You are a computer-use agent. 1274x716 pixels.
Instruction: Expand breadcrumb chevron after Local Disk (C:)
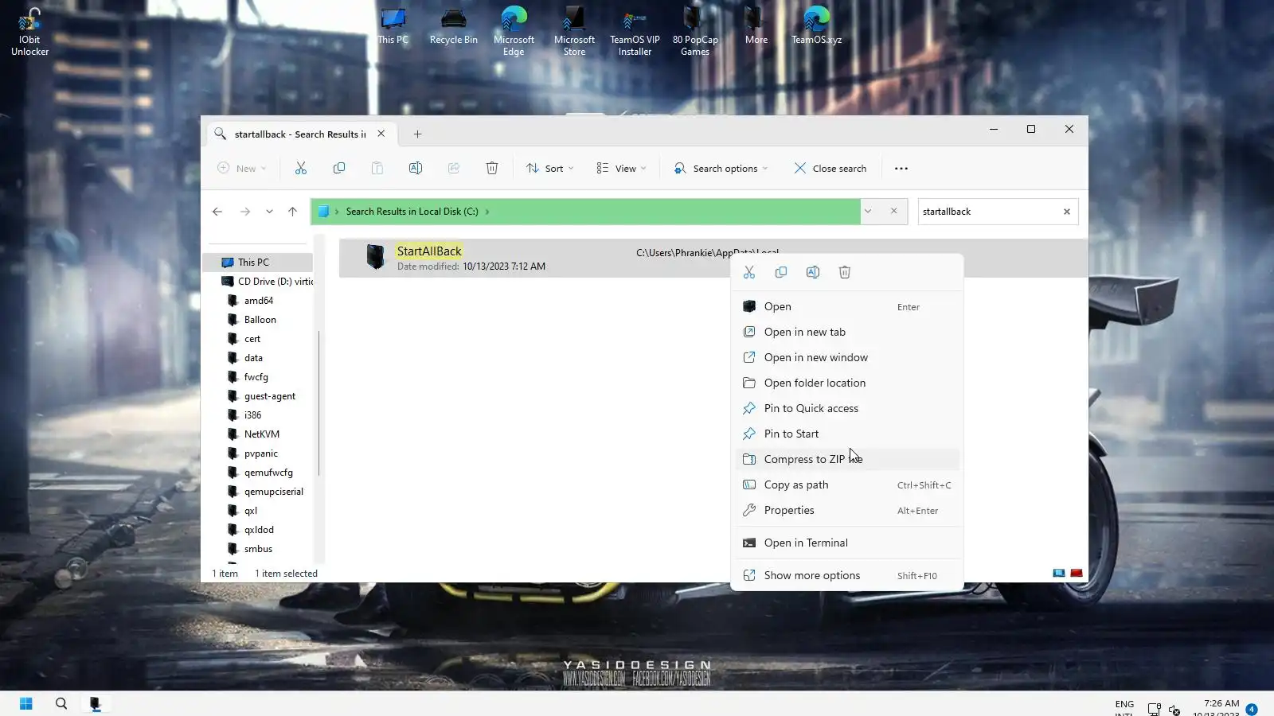click(x=487, y=212)
